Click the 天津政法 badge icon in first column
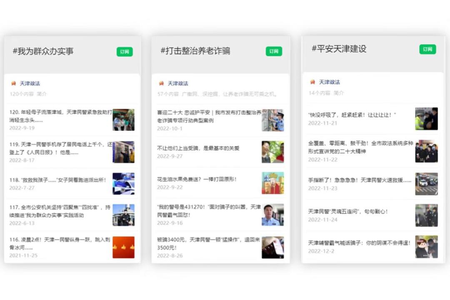Screen dimensions: 450x300 coord(14,83)
